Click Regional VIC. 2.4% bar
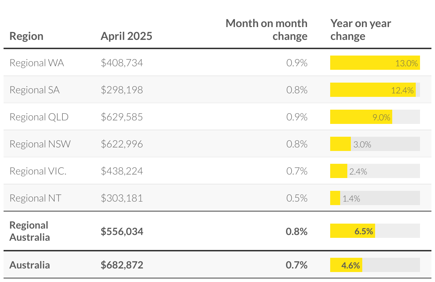 tap(339, 171)
